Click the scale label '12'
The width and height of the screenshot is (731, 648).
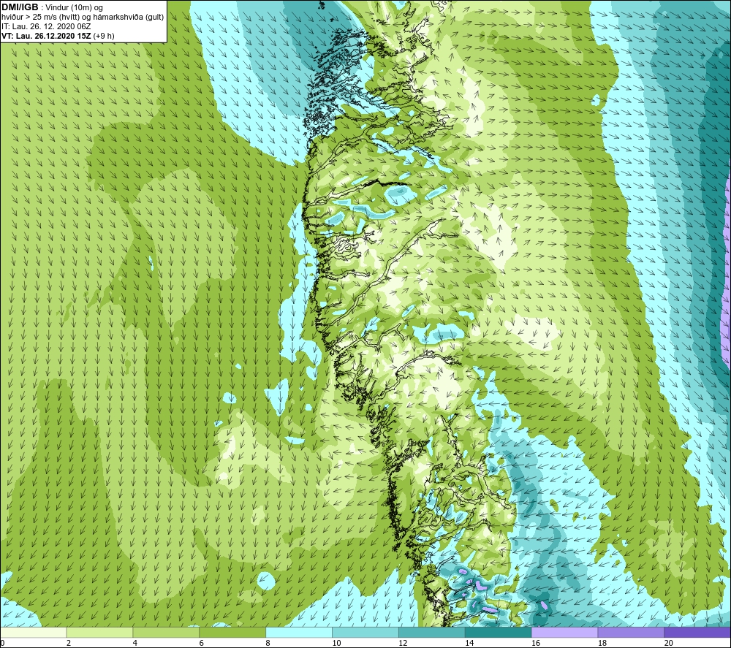[x=403, y=643]
